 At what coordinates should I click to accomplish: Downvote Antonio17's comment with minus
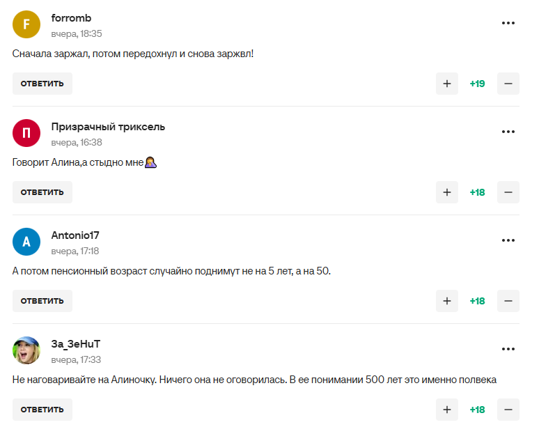click(508, 301)
